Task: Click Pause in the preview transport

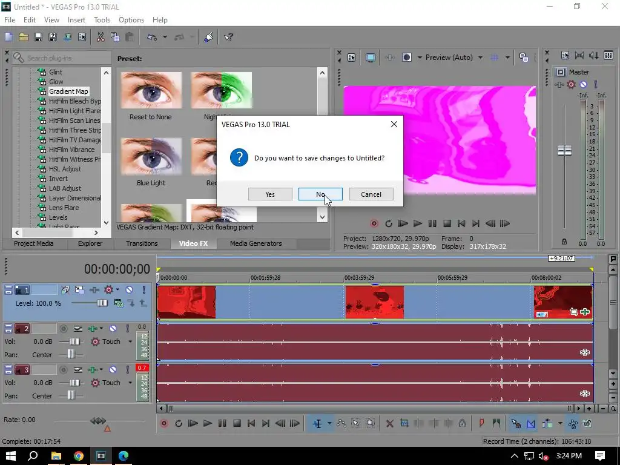Action: click(x=432, y=223)
